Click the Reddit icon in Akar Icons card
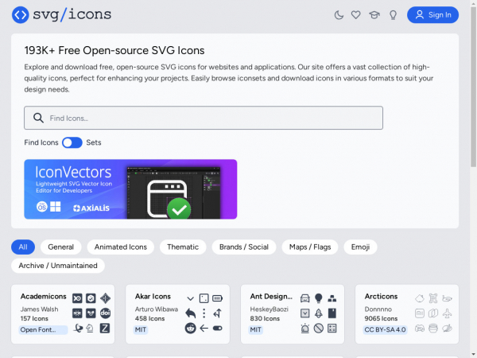This screenshot has height=358, width=477. [x=191, y=328]
